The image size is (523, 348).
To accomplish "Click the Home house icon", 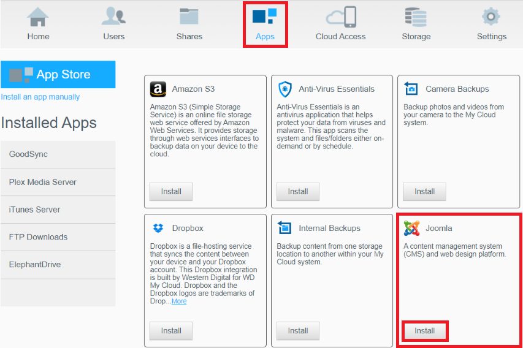I will coord(38,17).
